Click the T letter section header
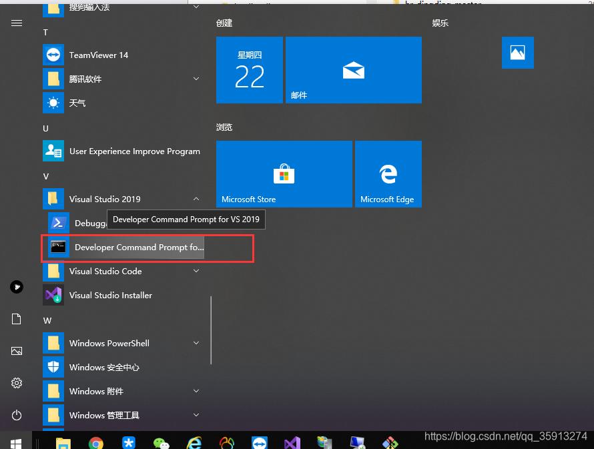The image size is (594, 449). pos(45,33)
